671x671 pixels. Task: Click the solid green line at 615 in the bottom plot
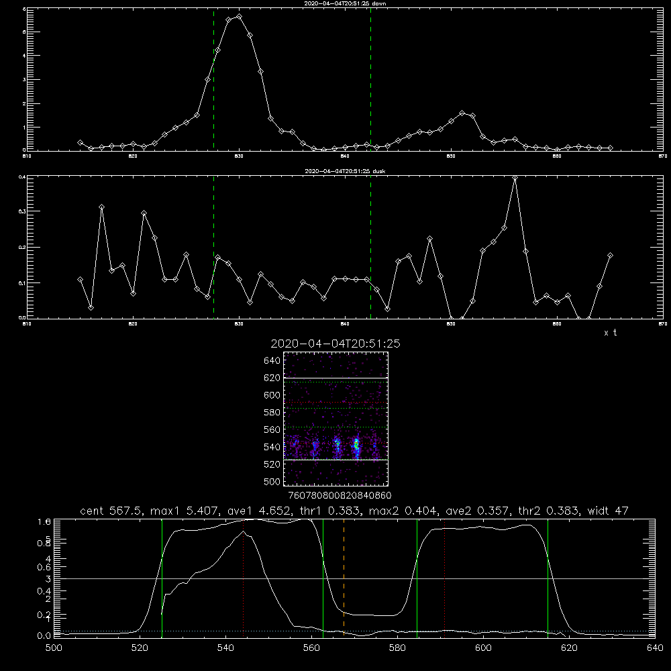548,578
